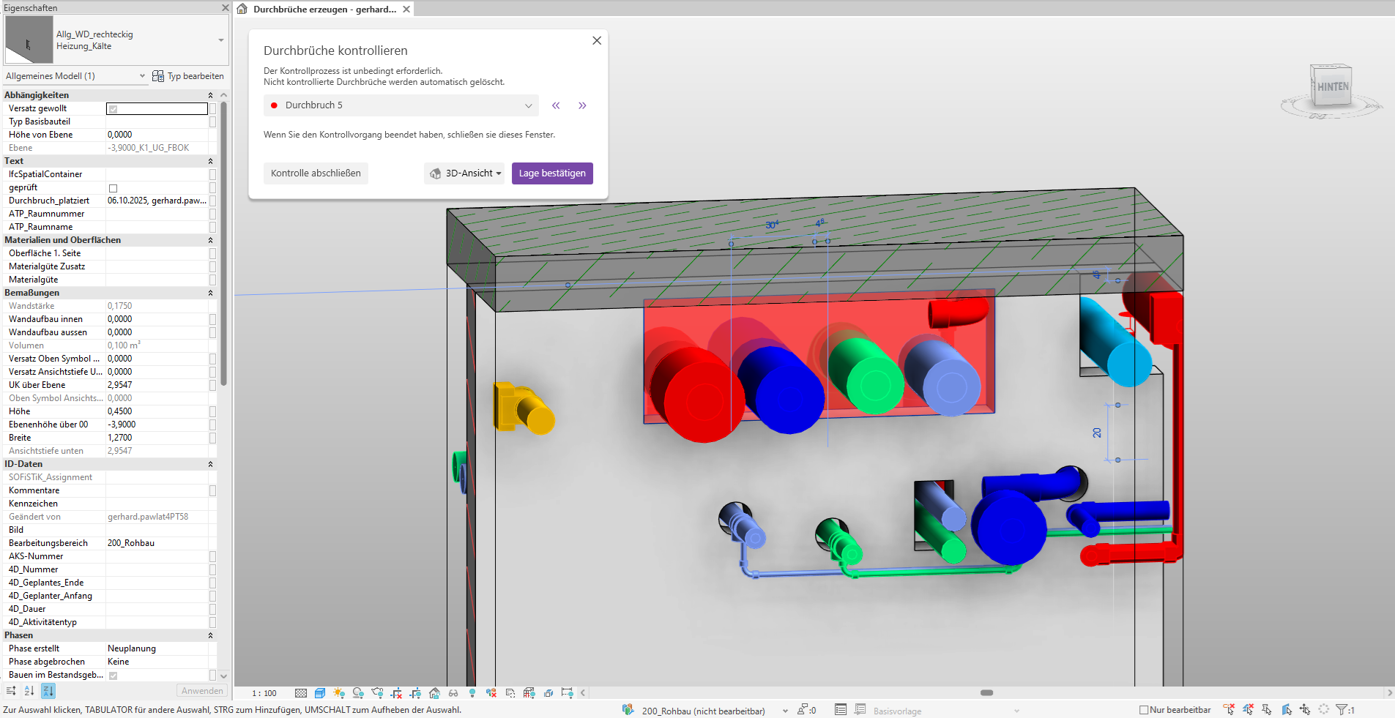Go to next Durchbruch with arrow

tap(582, 105)
